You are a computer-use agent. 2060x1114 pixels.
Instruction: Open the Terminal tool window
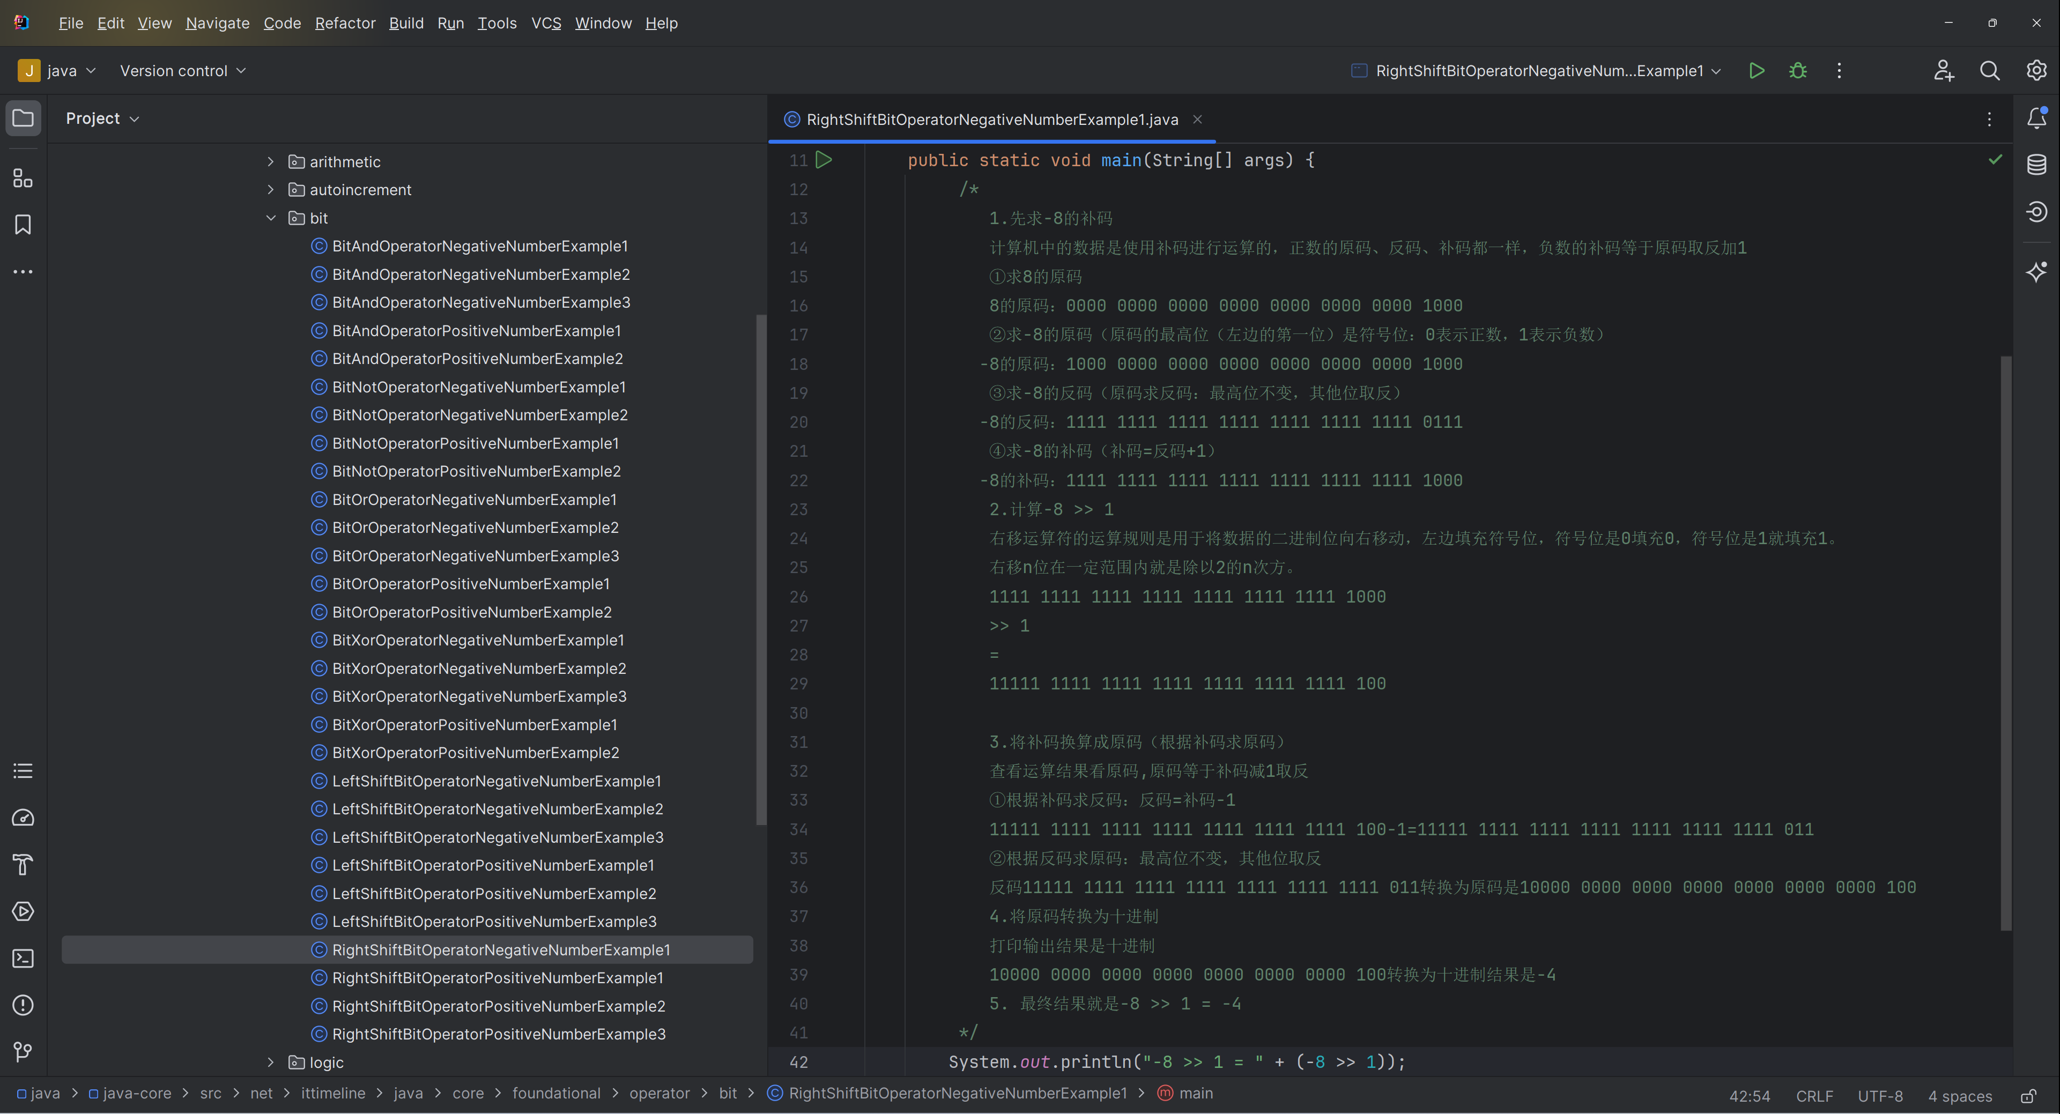(x=23, y=958)
